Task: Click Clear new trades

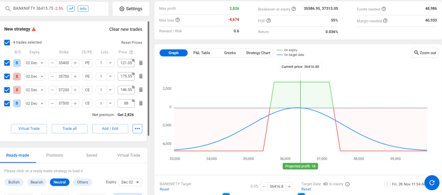Action: point(126,29)
